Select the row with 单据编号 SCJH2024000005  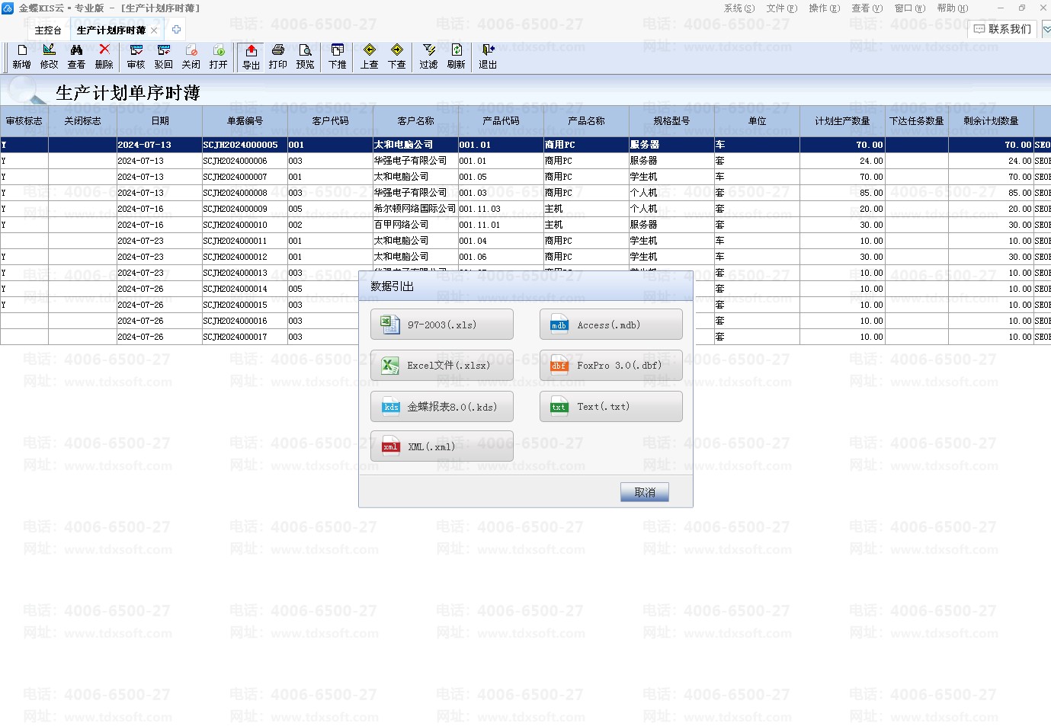pos(525,145)
